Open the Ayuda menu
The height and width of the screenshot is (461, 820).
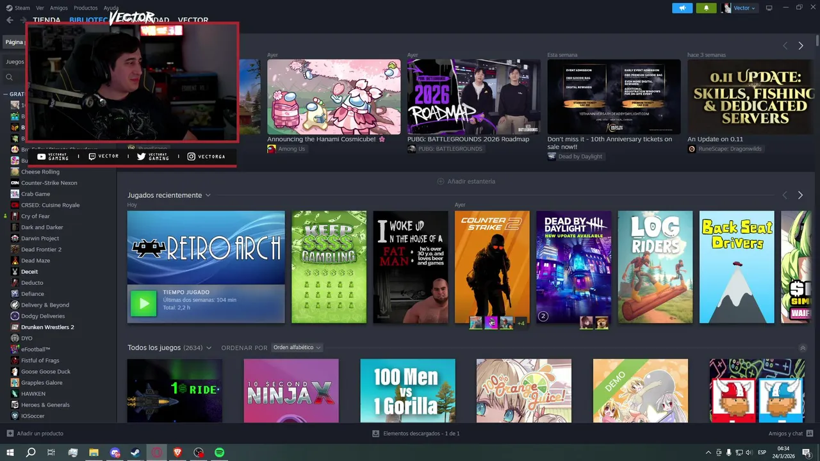click(x=111, y=8)
